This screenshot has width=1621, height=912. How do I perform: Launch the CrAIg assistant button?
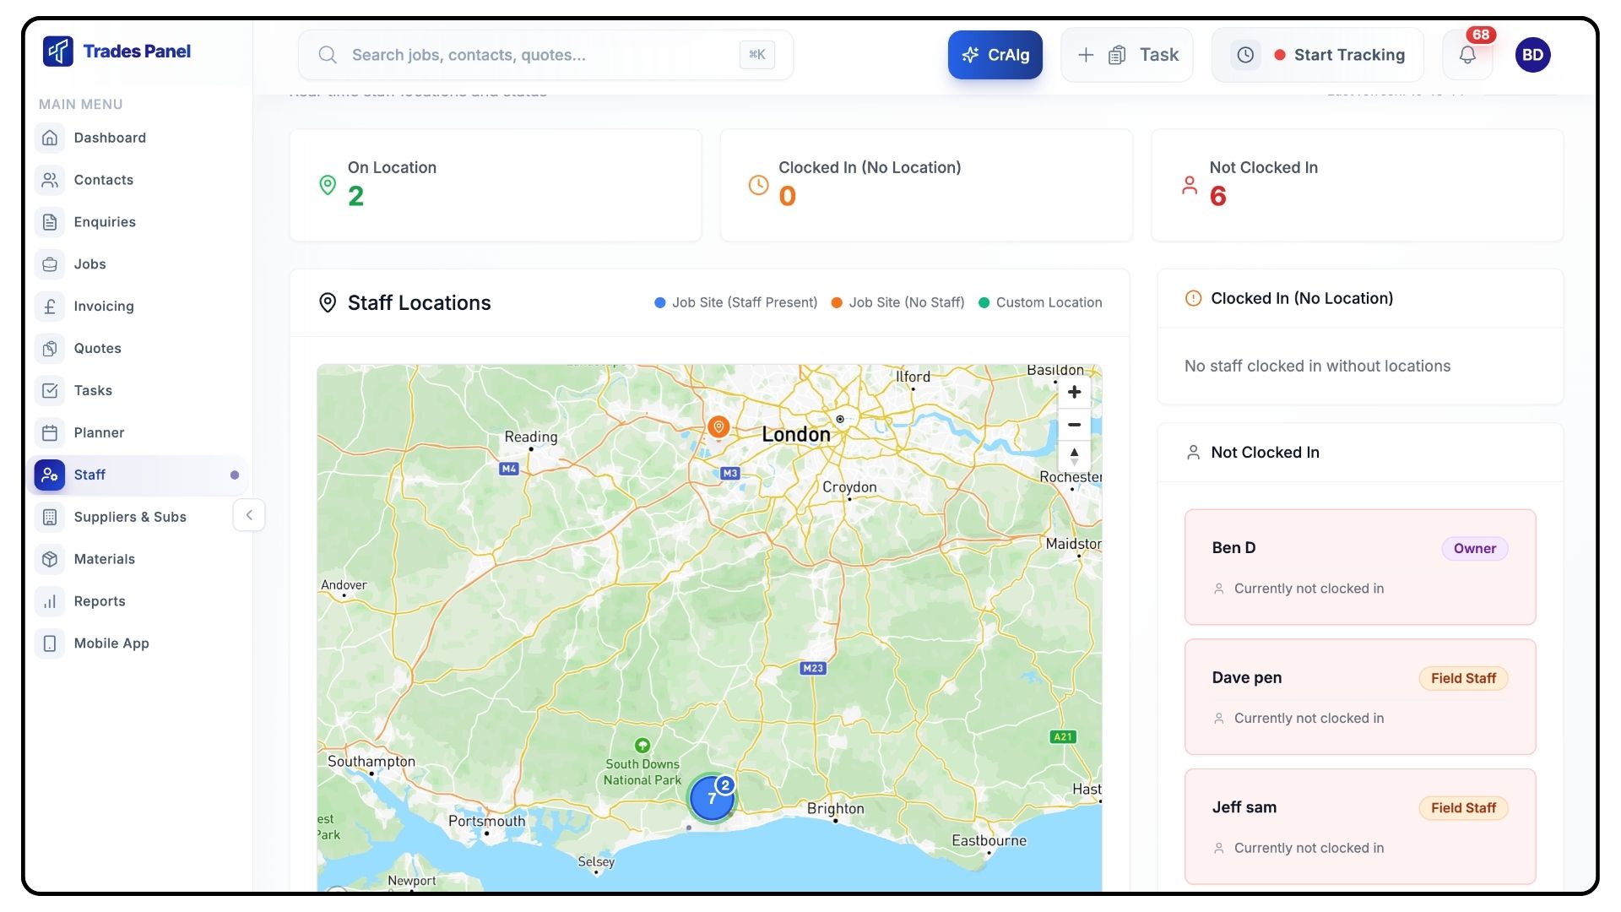coord(995,55)
